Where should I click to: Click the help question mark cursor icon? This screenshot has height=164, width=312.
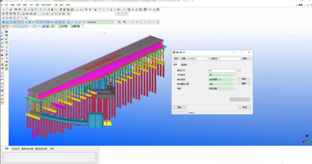[x=95, y=9]
